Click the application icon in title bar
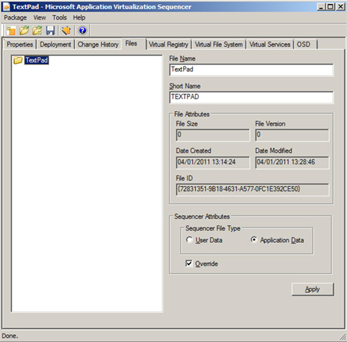The height and width of the screenshot is (342, 347). (x=6, y=7)
